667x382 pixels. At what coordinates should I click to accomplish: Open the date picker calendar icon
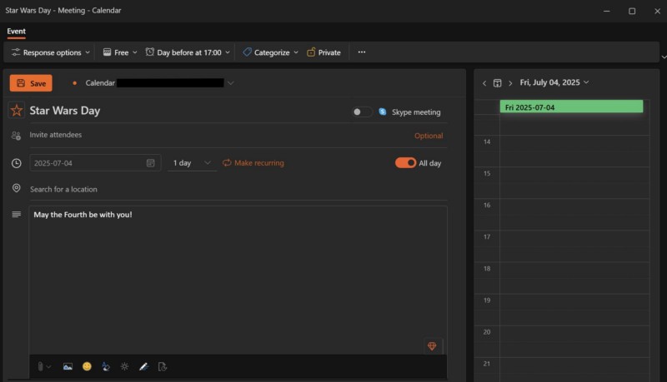click(151, 163)
